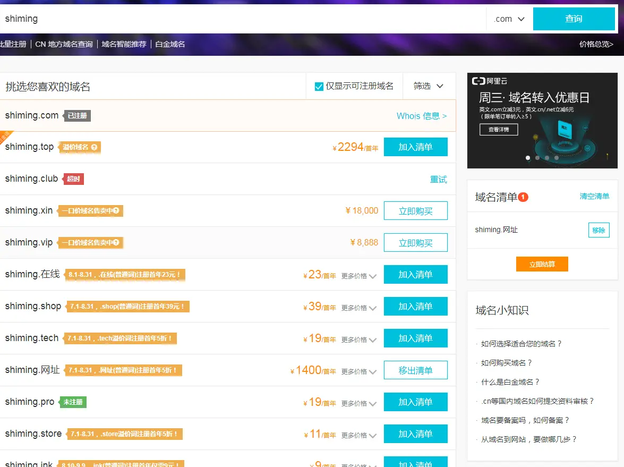Open 域名要备案吗，如何备案 article
624x467 pixels.
pos(525,420)
